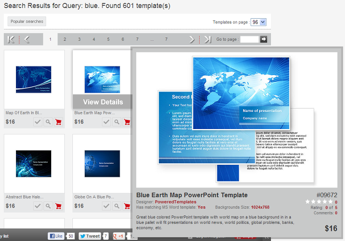Click into Go to page field
This screenshot has width=345, height=241.
249,39
